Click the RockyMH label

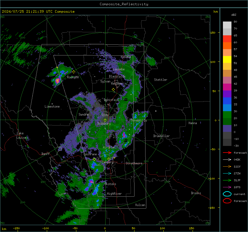click(x=73, y=77)
